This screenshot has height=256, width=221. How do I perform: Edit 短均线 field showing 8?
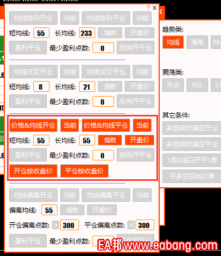[x=41, y=86]
